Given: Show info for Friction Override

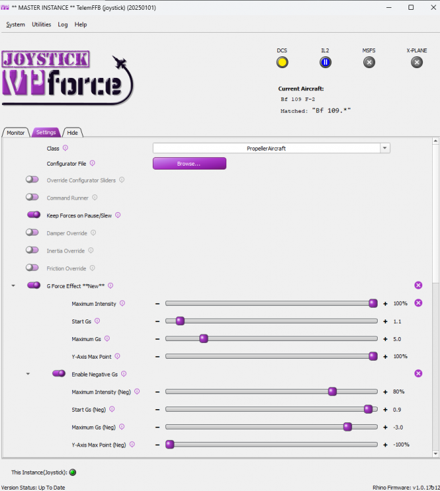Looking at the screenshot, I should pos(92,268).
